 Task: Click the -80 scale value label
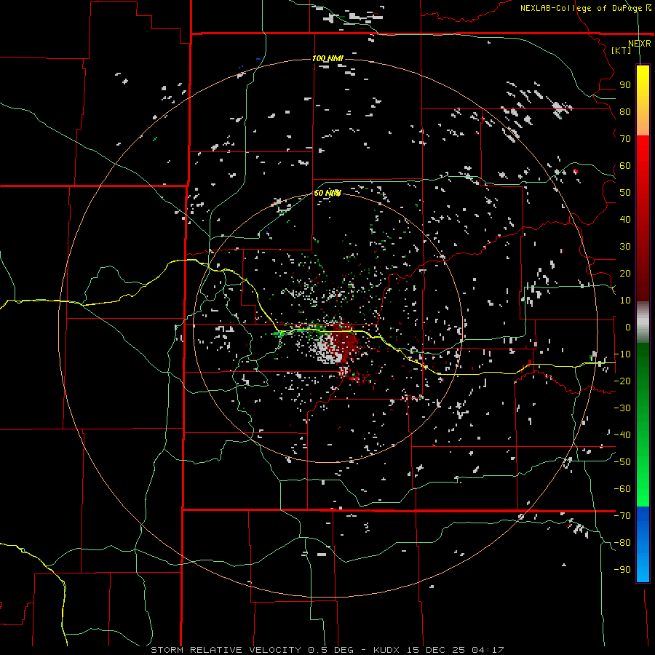pyautogui.click(x=622, y=543)
